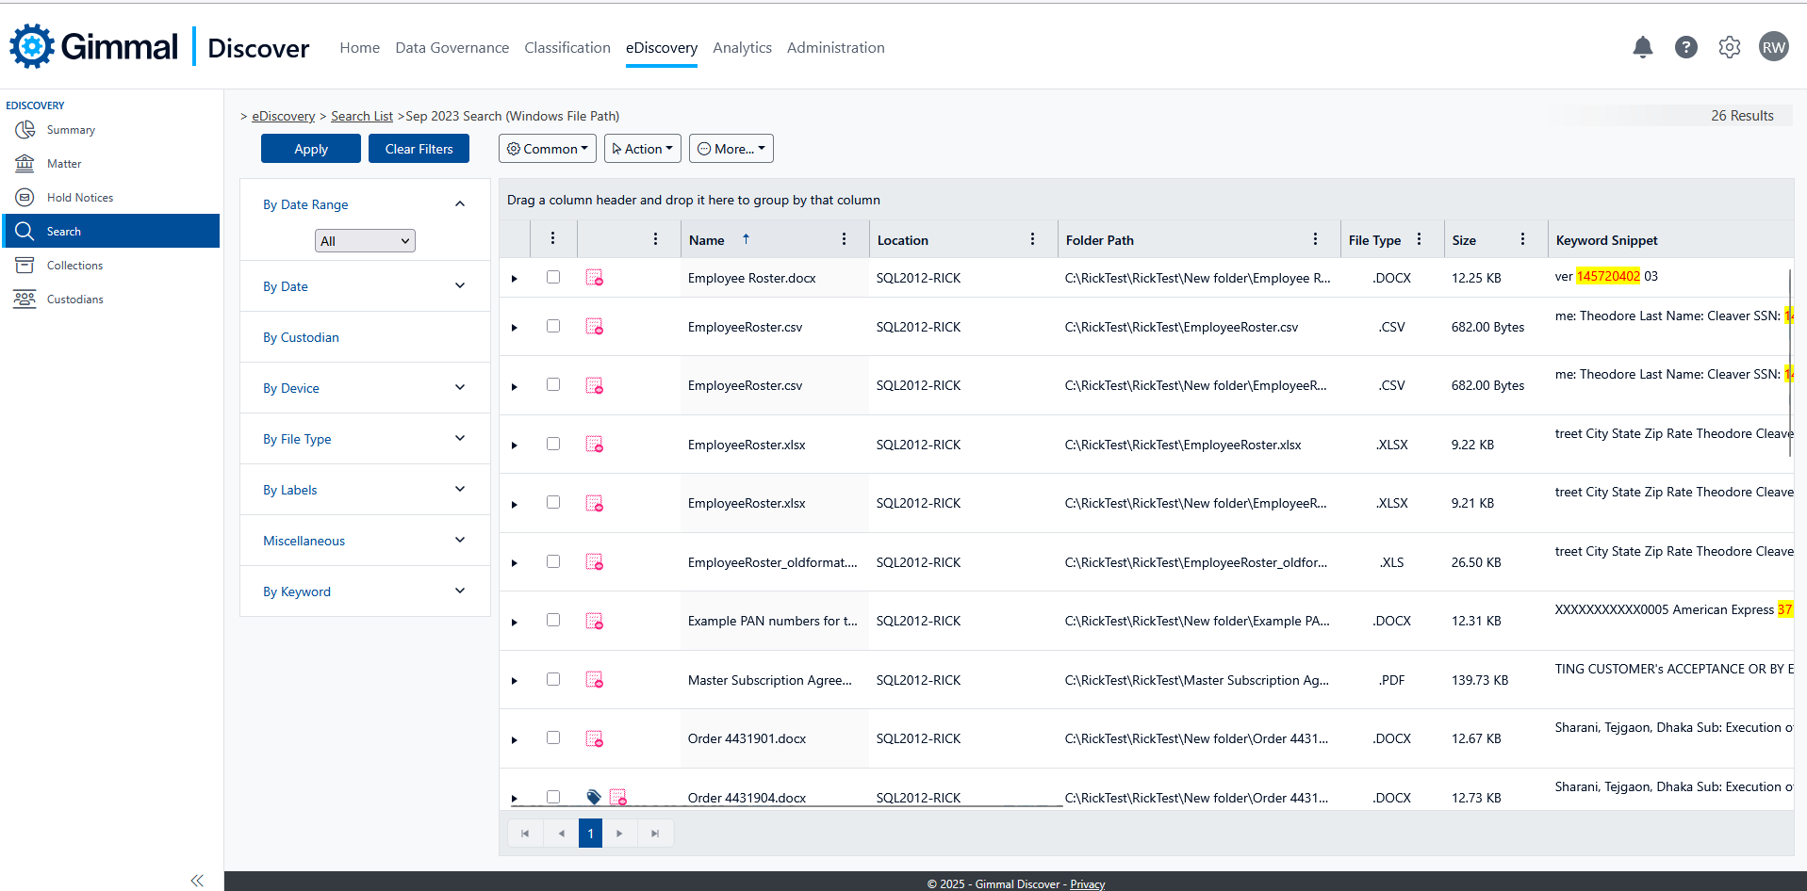Open Collections in the left sidebar

(74, 266)
